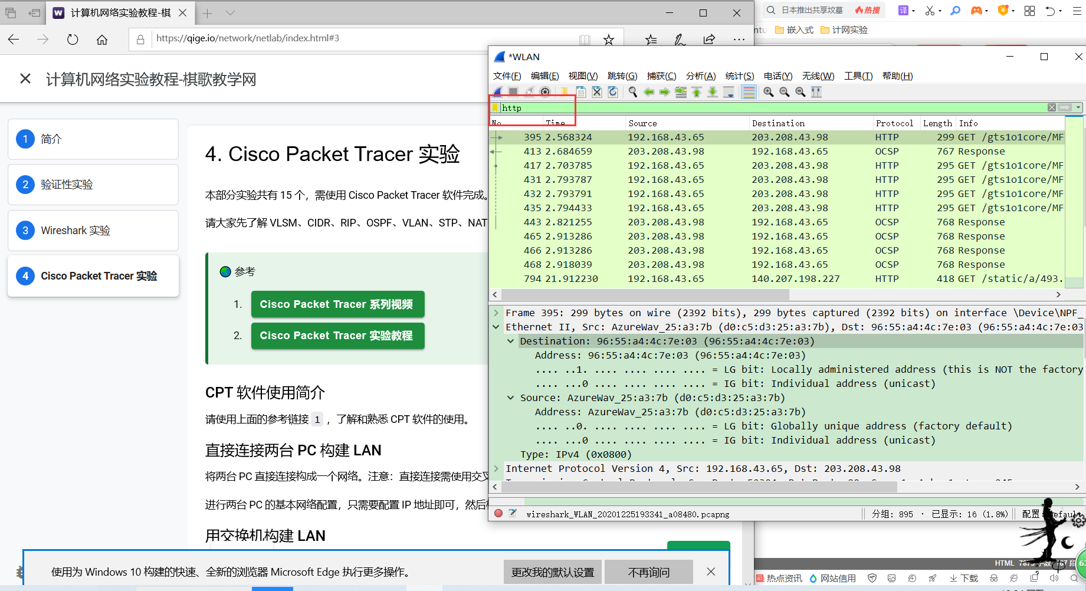Add page to favorites star in address bar
Image resolution: width=1086 pixels, height=591 pixels.
(x=609, y=40)
